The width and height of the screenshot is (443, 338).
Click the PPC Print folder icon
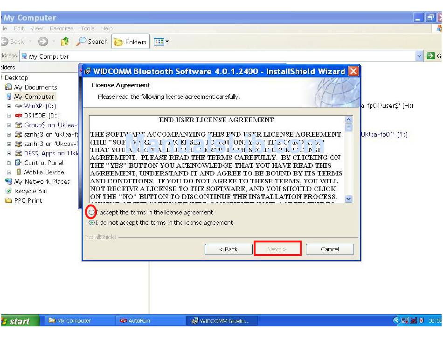(9, 200)
